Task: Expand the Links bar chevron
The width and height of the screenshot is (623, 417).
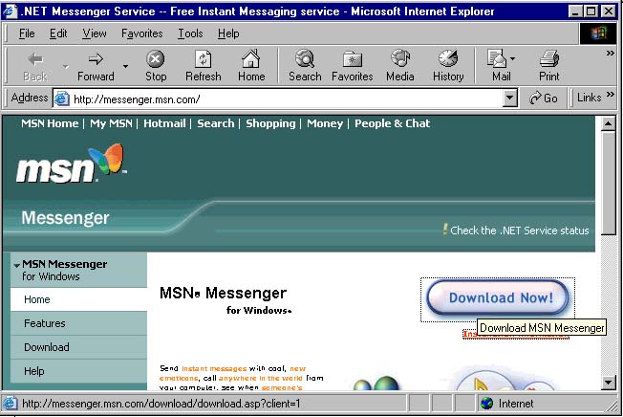Action: tap(611, 95)
